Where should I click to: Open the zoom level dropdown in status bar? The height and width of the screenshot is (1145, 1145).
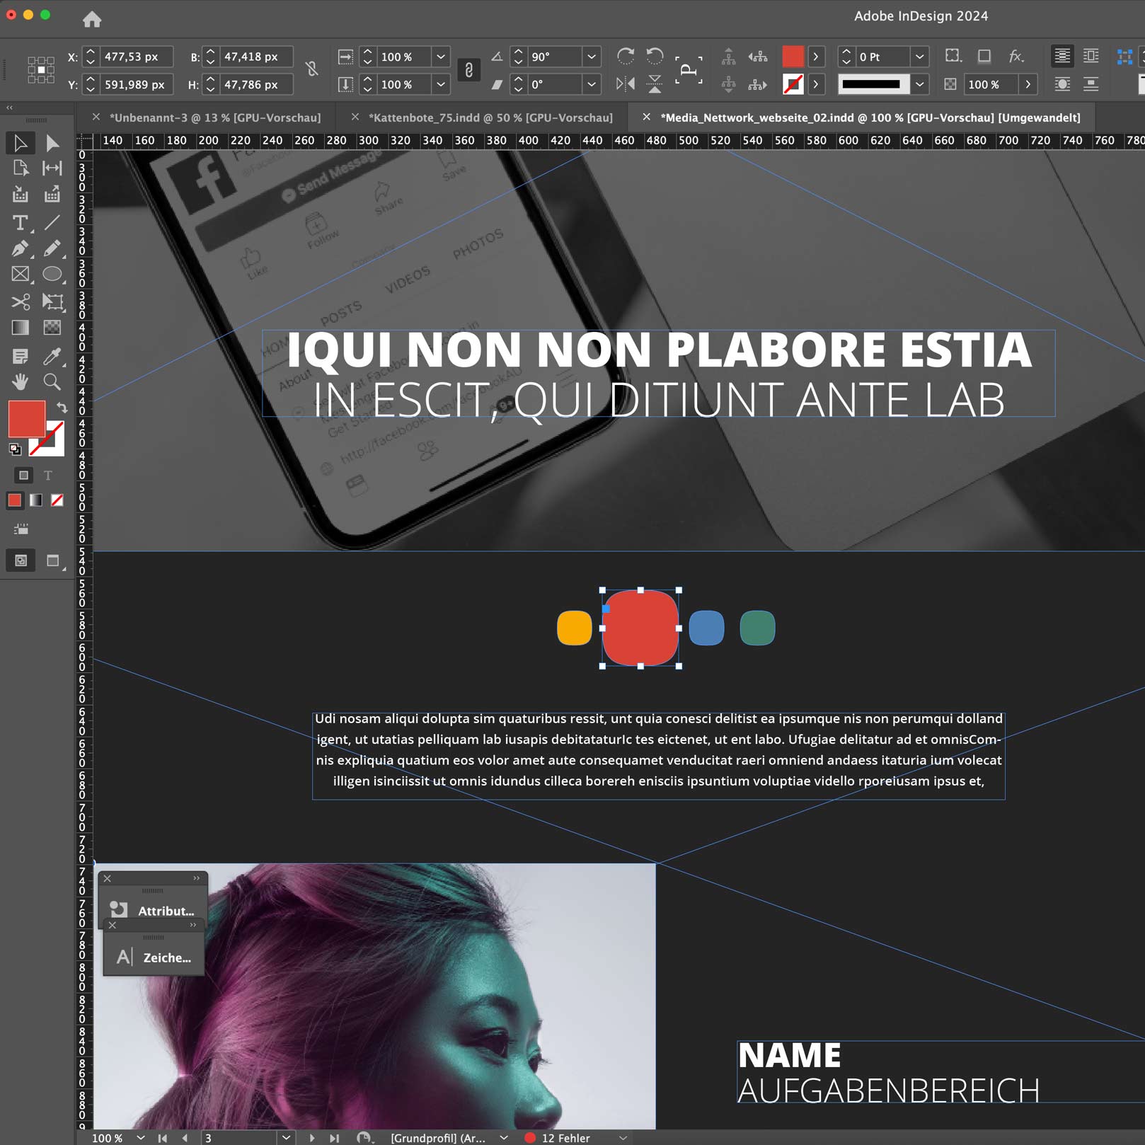(x=141, y=1138)
